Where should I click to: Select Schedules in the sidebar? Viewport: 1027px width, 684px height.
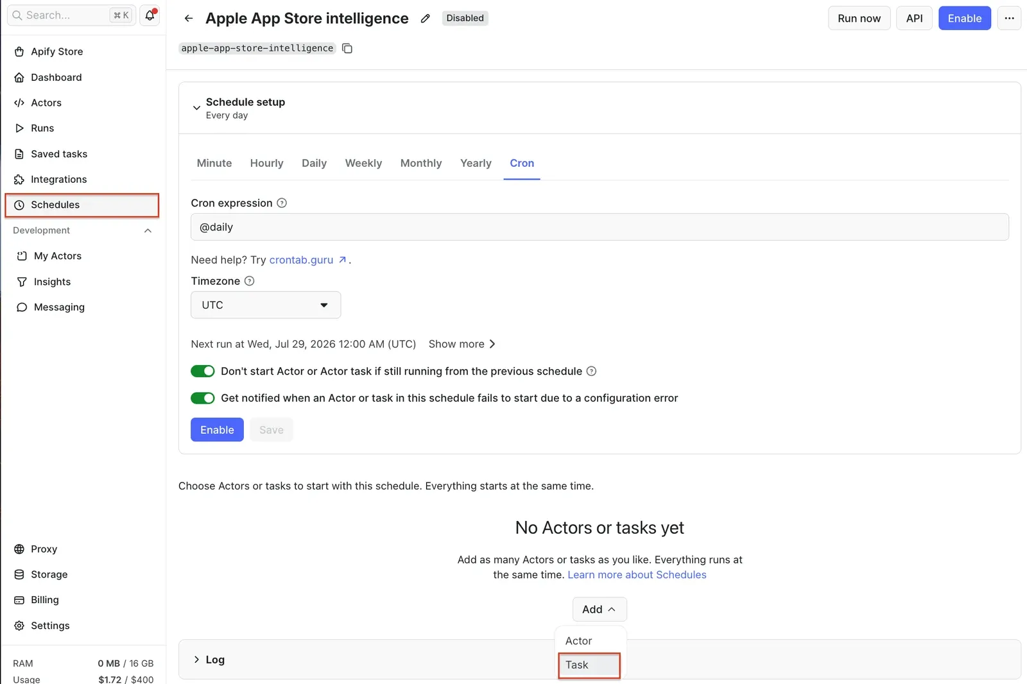82,205
